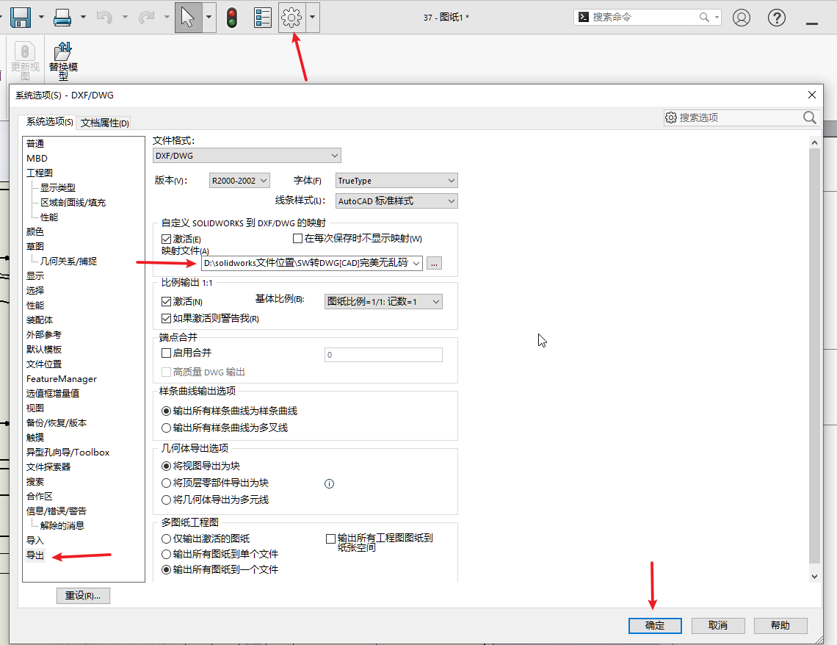Open the Print dropdown arrow
This screenshot has height=645, width=837.
(x=83, y=17)
